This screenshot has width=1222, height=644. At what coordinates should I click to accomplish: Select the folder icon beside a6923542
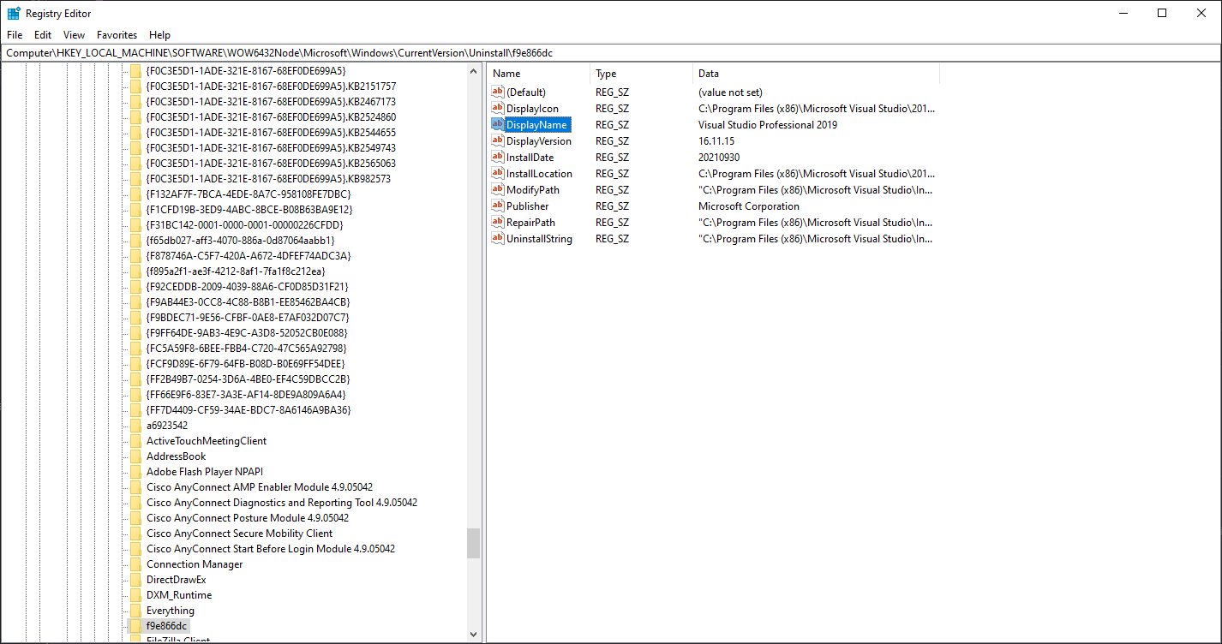tap(135, 426)
